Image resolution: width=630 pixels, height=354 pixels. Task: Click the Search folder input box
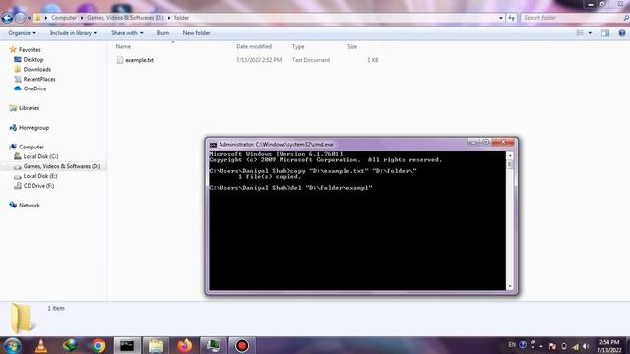tap(572, 18)
